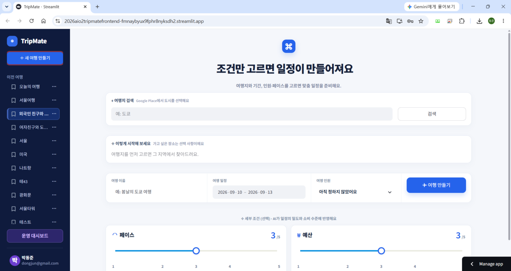Open browser extensions puzzle icon
511x271 pixels.
(462, 21)
